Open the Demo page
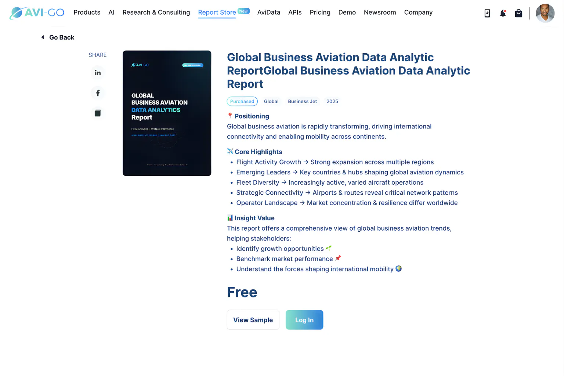 (347, 12)
